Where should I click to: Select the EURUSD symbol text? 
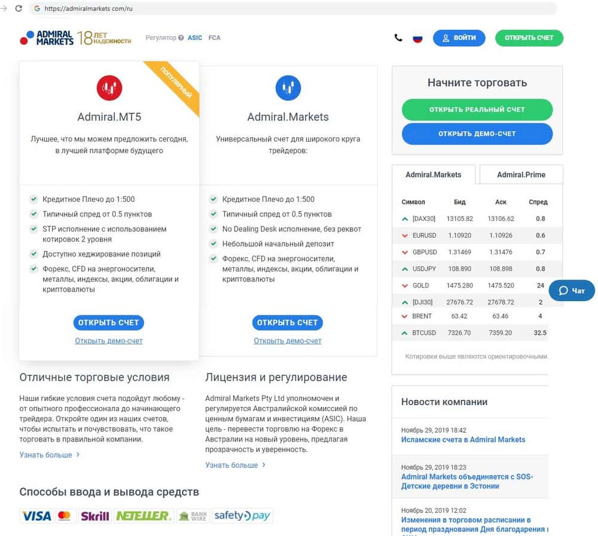click(x=424, y=235)
